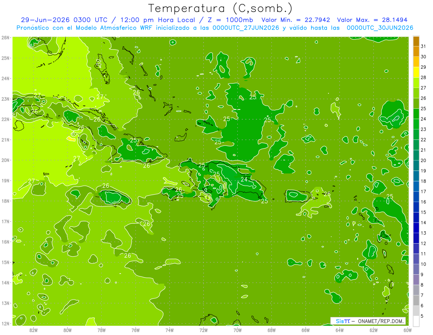Click the latitude axis label 16N
Image resolution: width=433 pixels, height=335 pixels.
pyautogui.click(x=5, y=242)
